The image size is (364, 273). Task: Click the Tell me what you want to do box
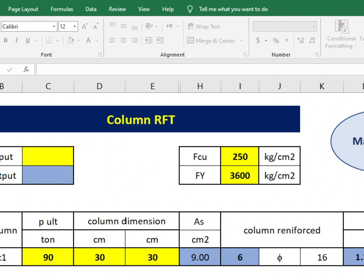[233, 9]
